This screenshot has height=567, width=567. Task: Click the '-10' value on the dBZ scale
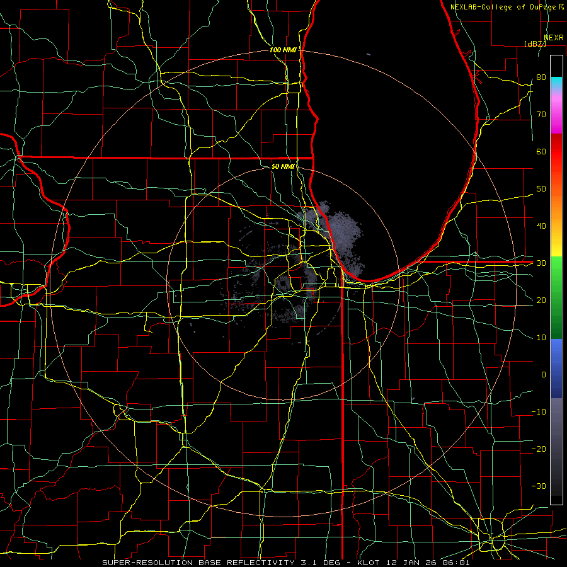tap(539, 412)
